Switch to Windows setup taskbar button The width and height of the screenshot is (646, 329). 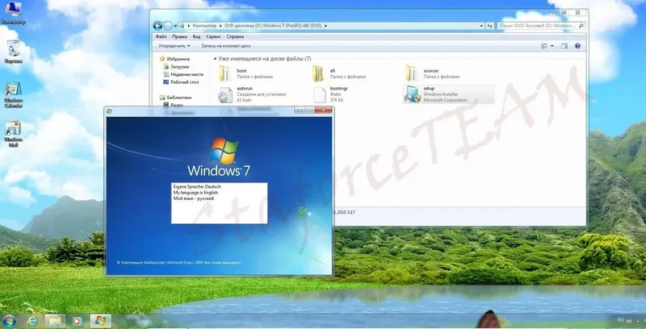click(100, 321)
